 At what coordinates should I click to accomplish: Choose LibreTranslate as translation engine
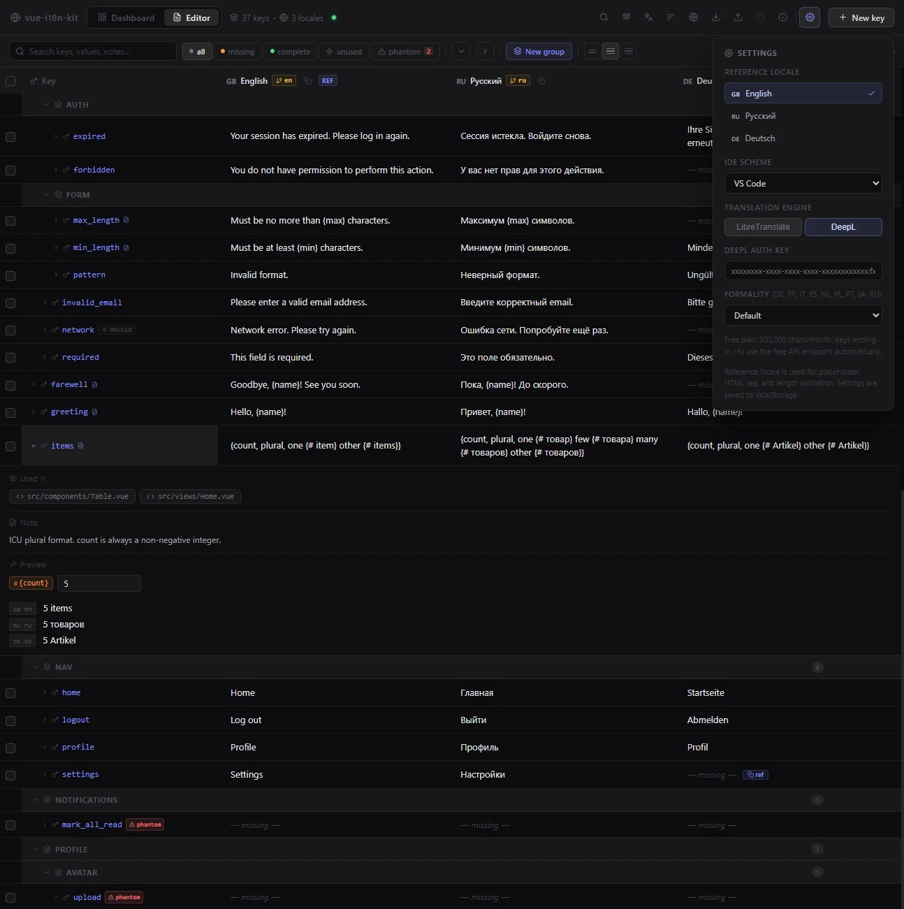pos(763,227)
